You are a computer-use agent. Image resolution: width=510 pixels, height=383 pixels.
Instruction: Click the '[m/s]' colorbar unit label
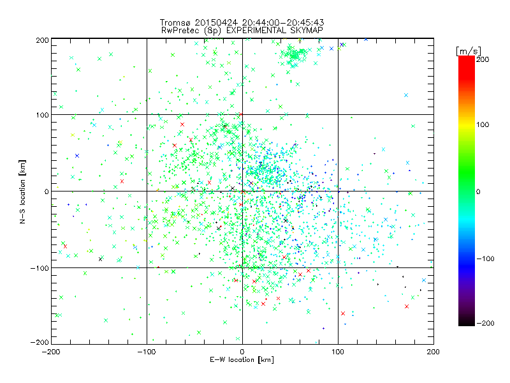coord(468,51)
